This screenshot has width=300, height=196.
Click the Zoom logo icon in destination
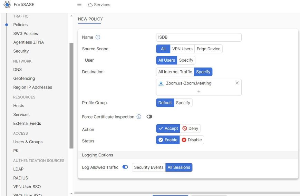[161, 84]
